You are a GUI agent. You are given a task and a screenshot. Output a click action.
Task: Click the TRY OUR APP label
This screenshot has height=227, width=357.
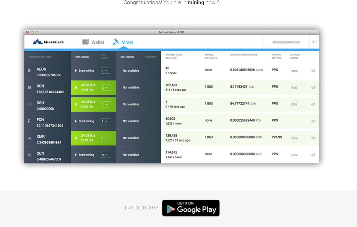pos(141,208)
